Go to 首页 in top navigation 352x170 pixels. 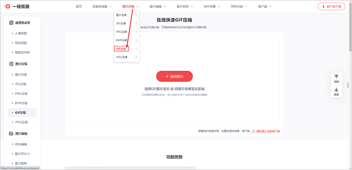pyautogui.click(x=79, y=7)
